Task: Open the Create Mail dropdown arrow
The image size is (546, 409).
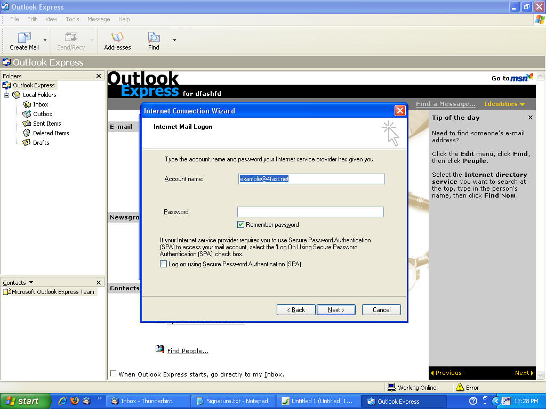Action: 45,40
